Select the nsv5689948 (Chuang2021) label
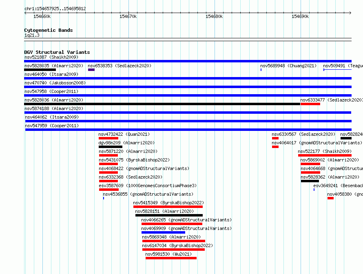Viewport: 363px width, 274px height. click(288, 66)
